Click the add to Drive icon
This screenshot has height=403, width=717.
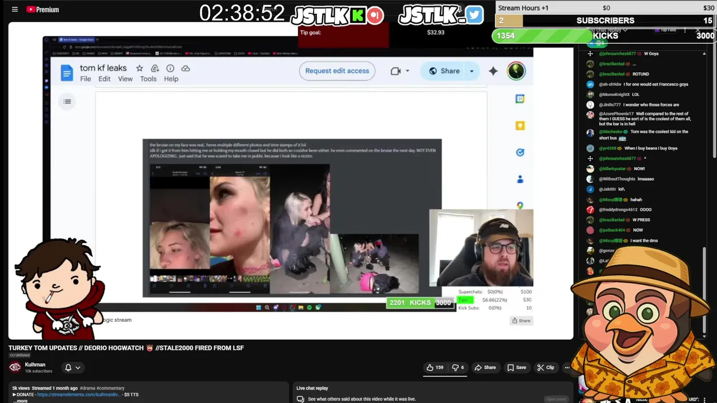coord(155,68)
